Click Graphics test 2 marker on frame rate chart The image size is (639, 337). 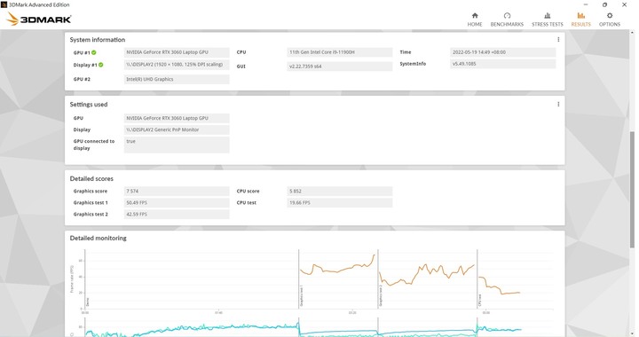coord(381,296)
